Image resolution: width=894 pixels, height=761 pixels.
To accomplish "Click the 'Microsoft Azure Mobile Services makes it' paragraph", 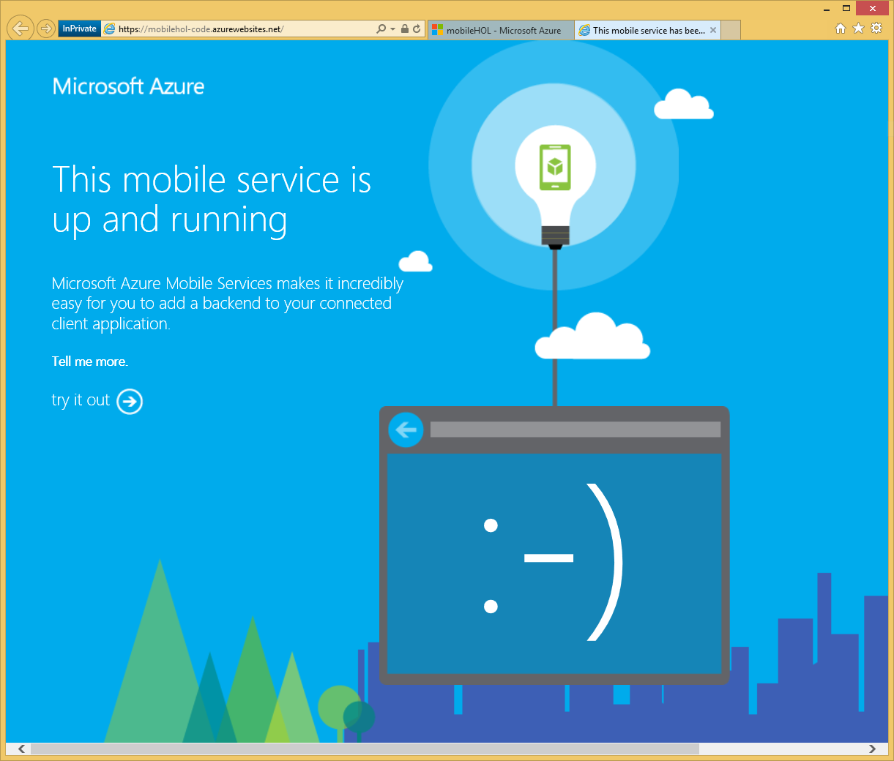I will [x=227, y=304].
